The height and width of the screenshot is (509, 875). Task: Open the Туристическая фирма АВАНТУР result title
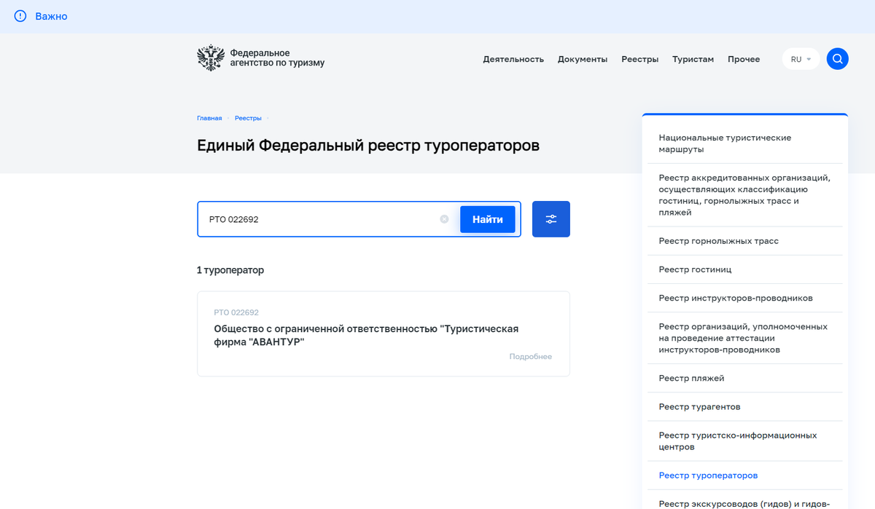point(366,335)
